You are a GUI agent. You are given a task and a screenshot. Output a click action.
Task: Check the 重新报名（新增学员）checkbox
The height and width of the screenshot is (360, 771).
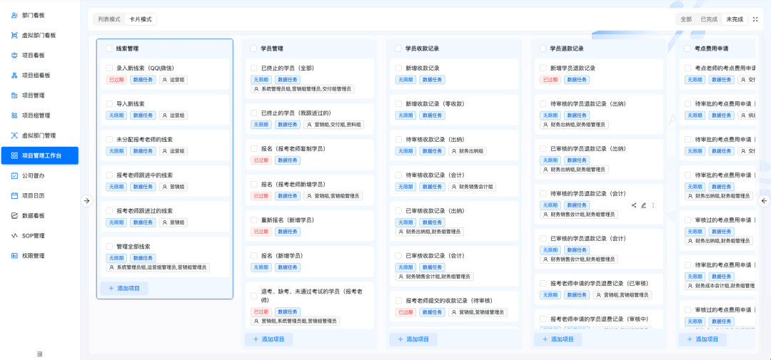pyautogui.click(x=253, y=220)
